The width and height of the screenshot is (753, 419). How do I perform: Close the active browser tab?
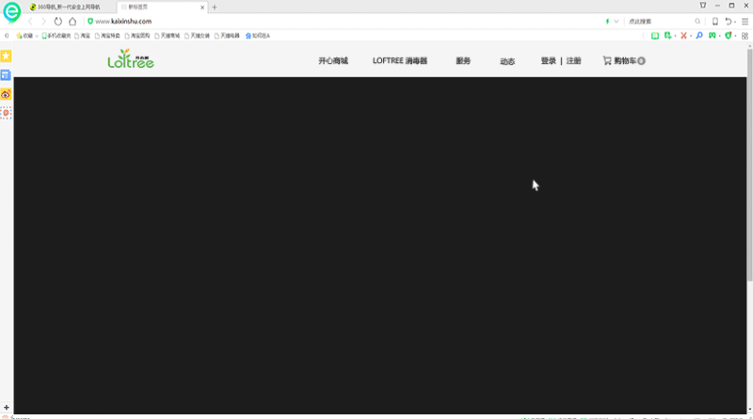click(202, 8)
